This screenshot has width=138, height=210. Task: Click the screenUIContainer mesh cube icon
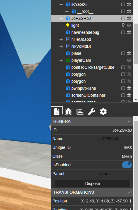tap(68, 95)
